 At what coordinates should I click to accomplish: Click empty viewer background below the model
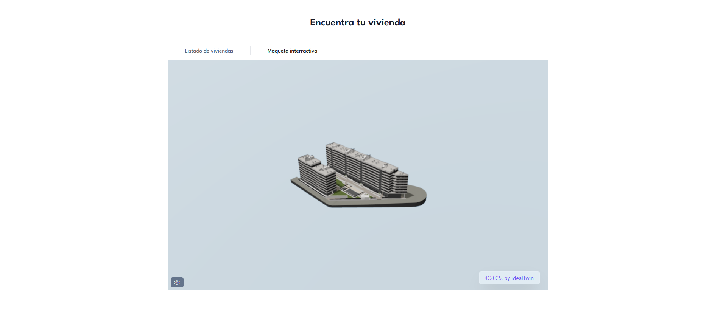(358, 246)
